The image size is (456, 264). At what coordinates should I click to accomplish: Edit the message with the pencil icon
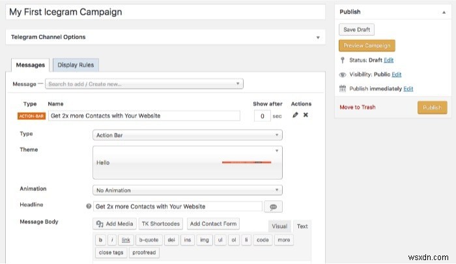pyautogui.click(x=296, y=115)
